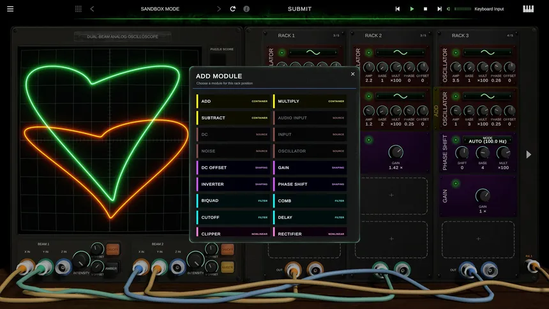Choose the BIQUAD filter module

click(x=233, y=200)
